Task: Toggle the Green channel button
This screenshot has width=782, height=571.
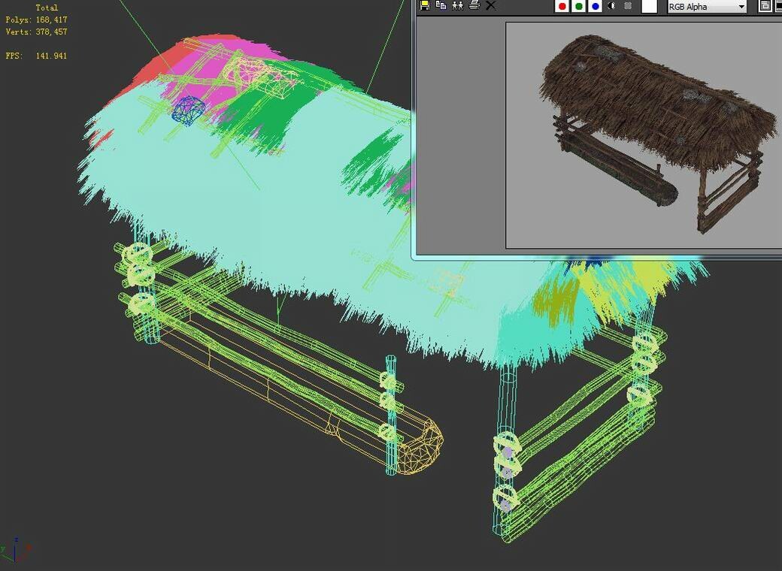Action: (578, 6)
